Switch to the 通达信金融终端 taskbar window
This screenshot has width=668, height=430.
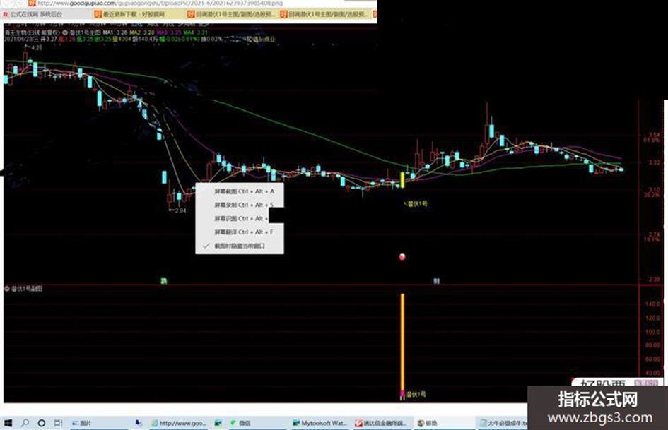pos(381,423)
